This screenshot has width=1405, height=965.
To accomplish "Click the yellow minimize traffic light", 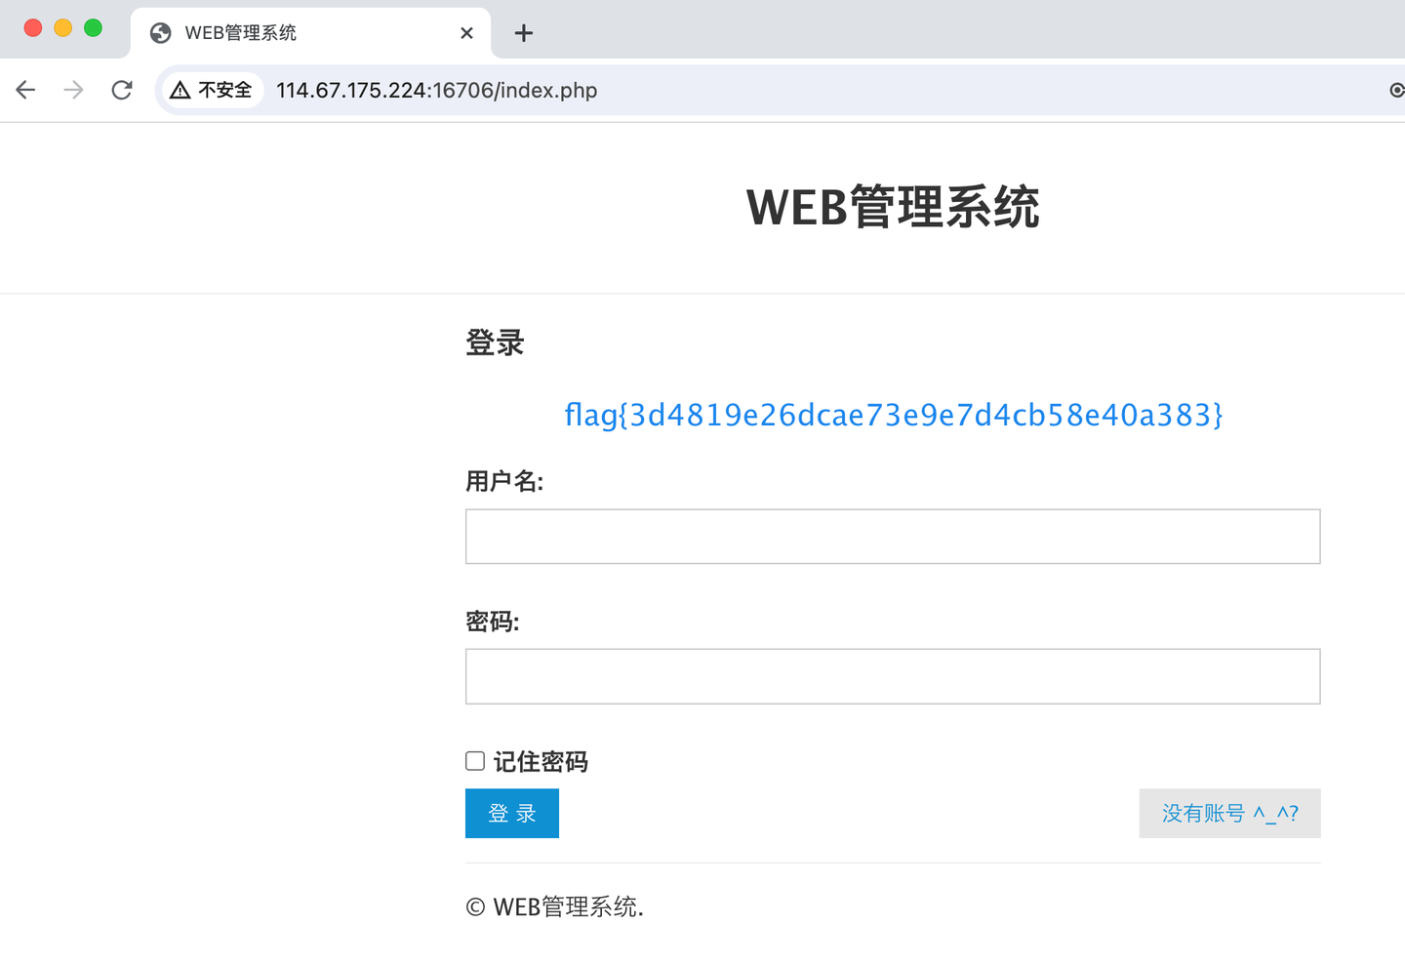I will (x=62, y=28).
